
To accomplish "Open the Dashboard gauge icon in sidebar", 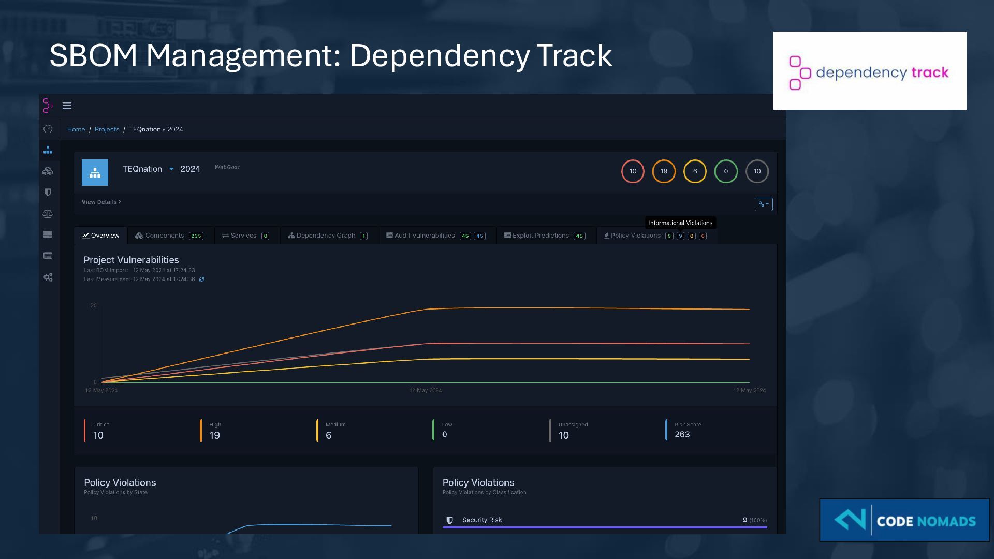I will point(48,129).
